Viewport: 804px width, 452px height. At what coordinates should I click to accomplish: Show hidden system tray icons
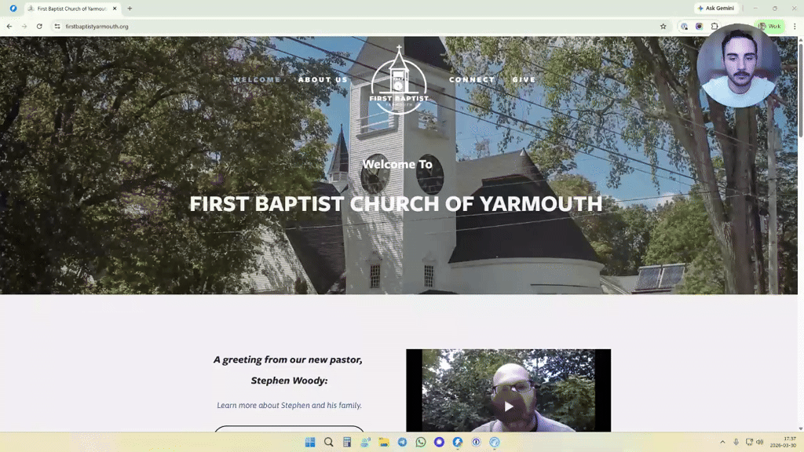pos(722,442)
